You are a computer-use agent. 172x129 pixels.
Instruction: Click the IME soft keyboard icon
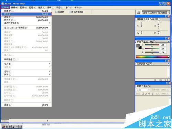[x=20, y=127]
